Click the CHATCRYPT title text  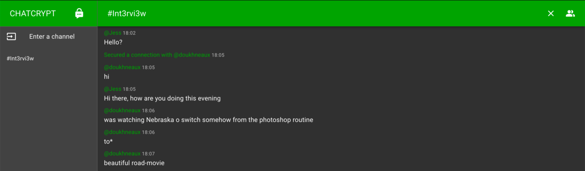click(x=33, y=14)
